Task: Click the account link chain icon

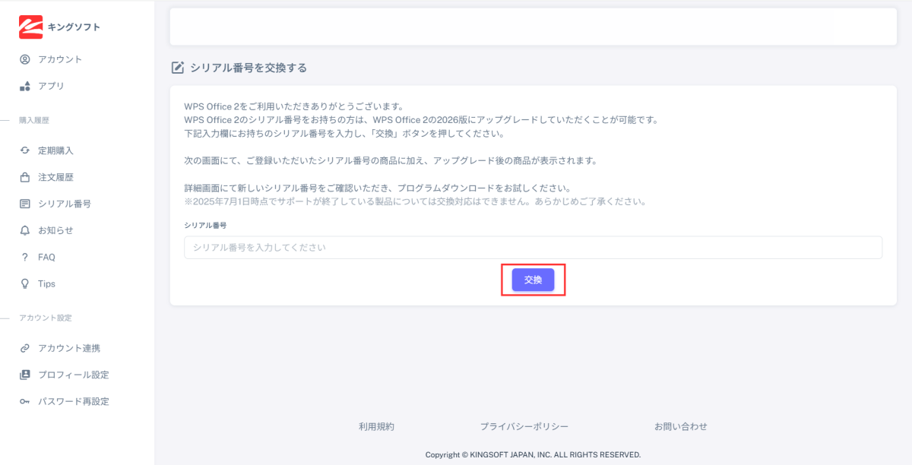Action: point(25,348)
